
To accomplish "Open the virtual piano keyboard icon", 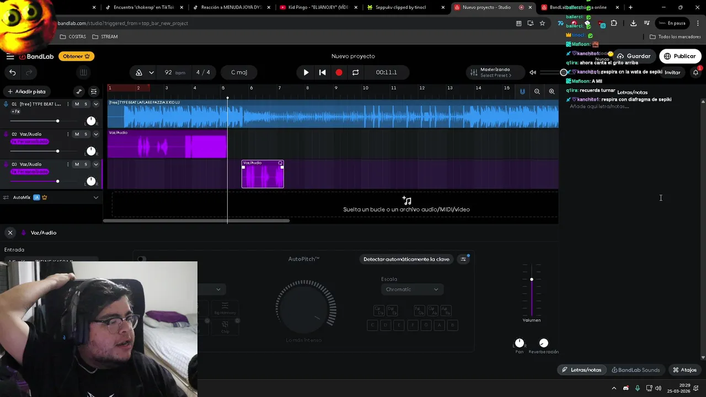I will [x=83, y=72].
